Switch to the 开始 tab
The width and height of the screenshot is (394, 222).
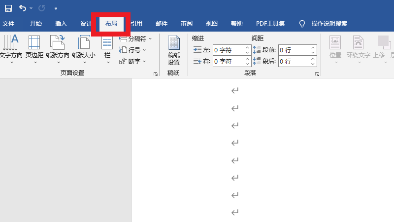(35, 24)
